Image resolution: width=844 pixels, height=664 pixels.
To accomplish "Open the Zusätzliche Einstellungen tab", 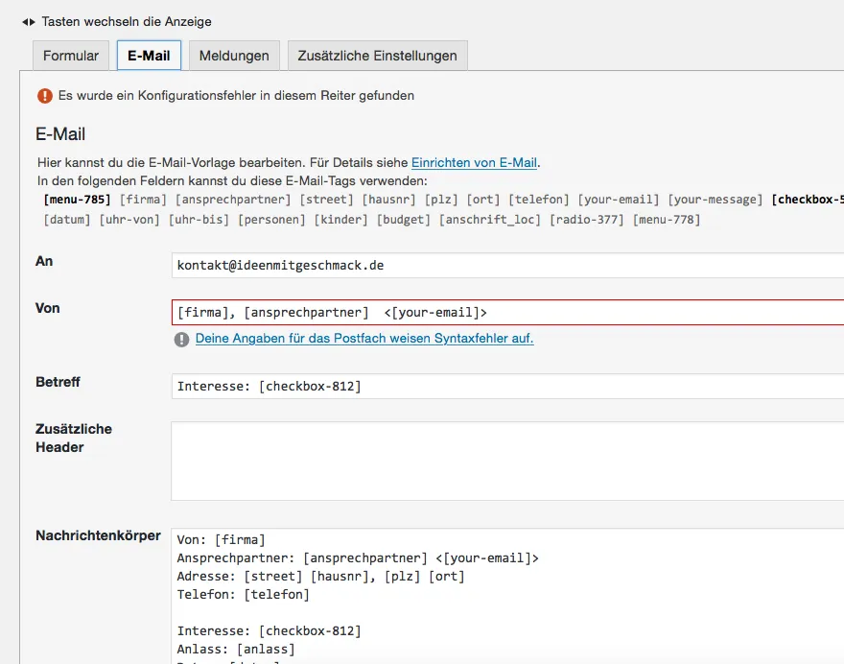I will [377, 56].
